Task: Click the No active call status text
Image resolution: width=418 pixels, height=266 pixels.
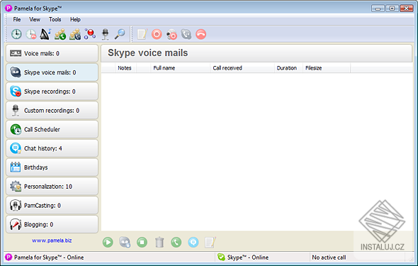Action: coord(329,257)
